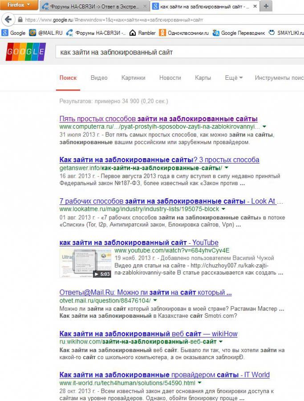Expand the arrow next to getanswer.info URL
Screen dimensions: 304x401
(227, 168)
